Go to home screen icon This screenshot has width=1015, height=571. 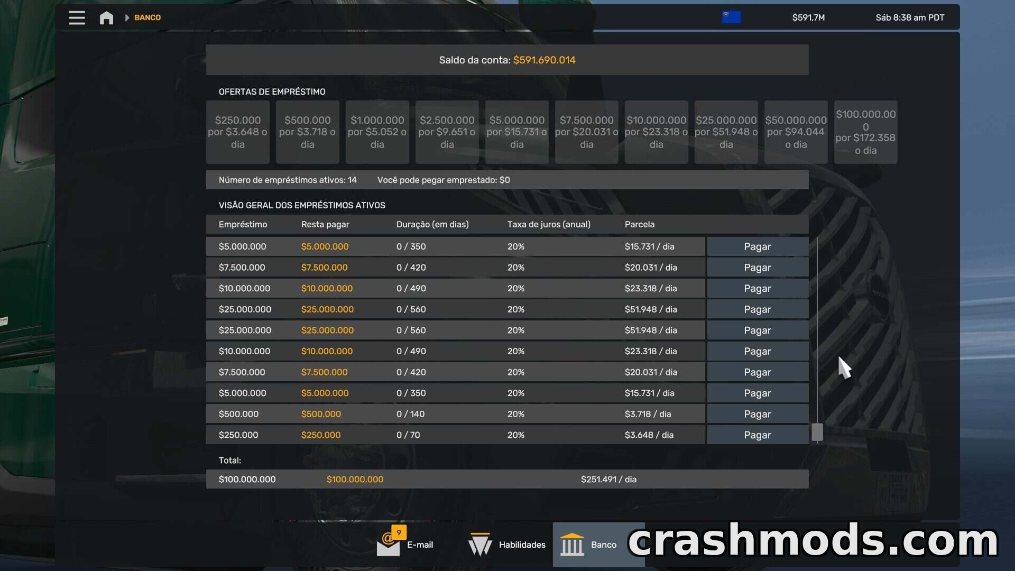click(x=106, y=17)
